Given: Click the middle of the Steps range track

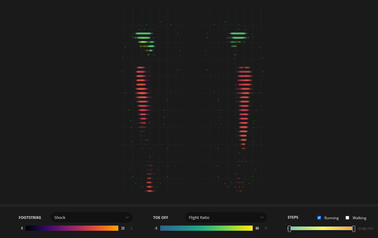Looking at the screenshot, I should (x=322, y=228).
